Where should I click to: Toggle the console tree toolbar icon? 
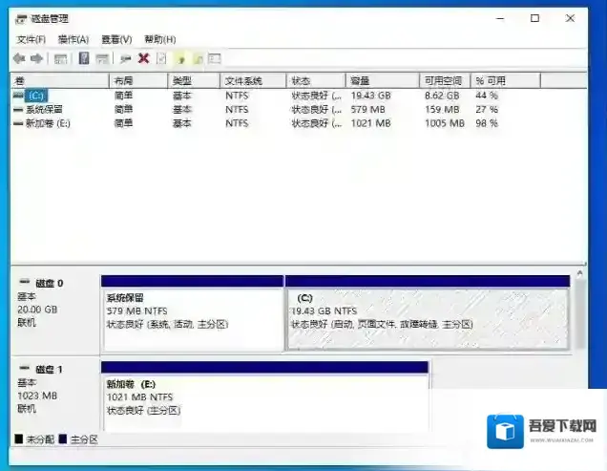tap(60, 59)
